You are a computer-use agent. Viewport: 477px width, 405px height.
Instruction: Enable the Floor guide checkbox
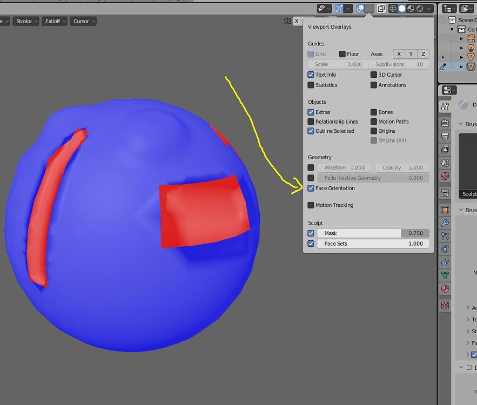click(342, 54)
